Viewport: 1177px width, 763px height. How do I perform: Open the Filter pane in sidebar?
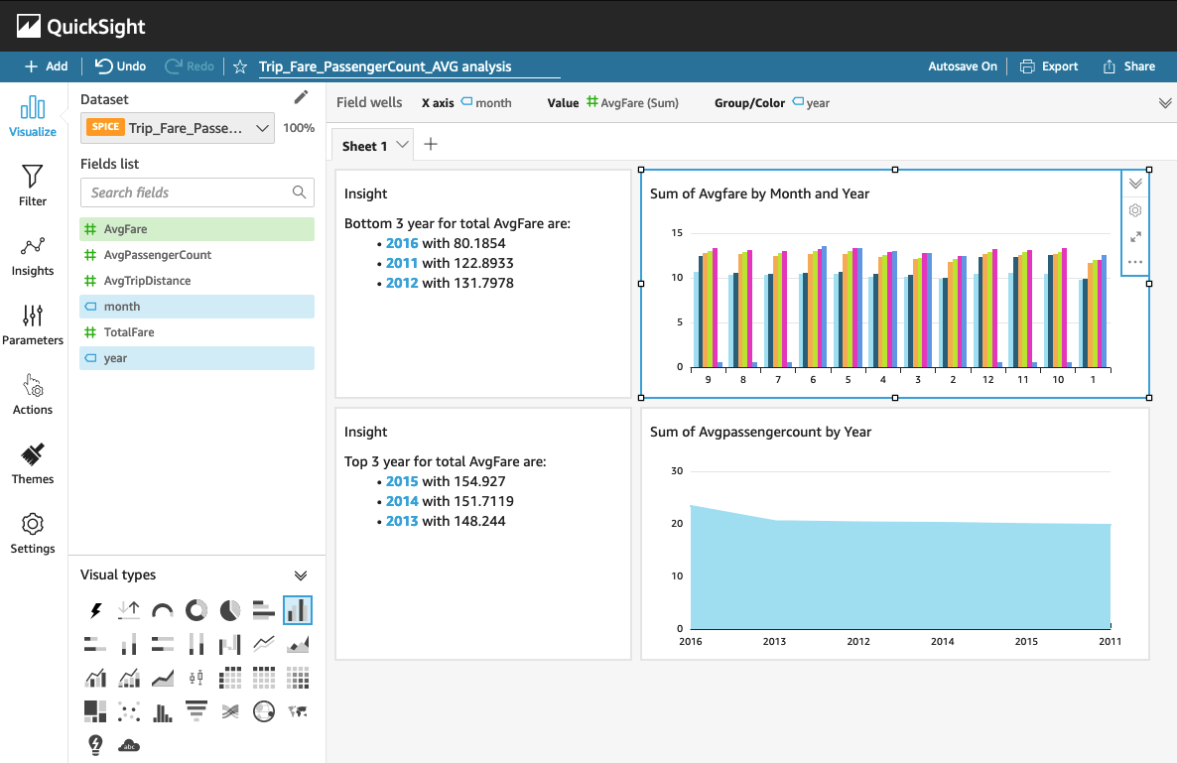click(x=33, y=186)
